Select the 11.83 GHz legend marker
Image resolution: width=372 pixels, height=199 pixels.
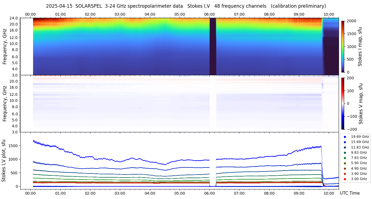345,147
